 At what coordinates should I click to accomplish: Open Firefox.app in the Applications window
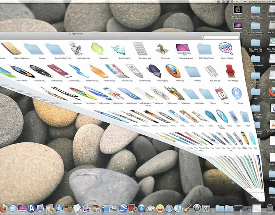click(173, 71)
